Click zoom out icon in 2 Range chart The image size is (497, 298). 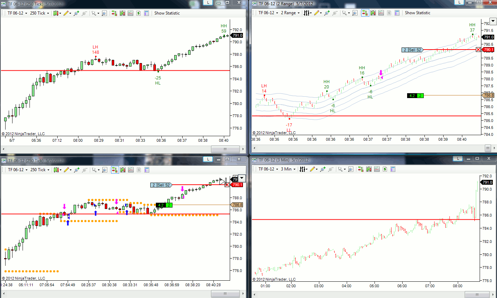pos(335,13)
